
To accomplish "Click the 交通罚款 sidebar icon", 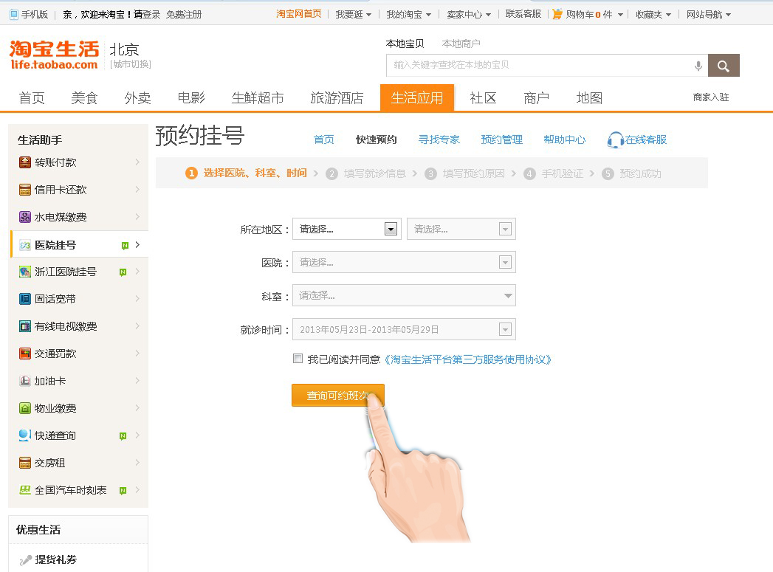I will point(25,354).
